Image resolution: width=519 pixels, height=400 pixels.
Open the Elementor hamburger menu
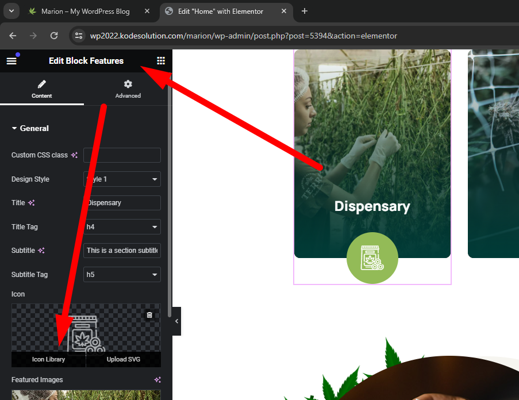pos(11,61)
